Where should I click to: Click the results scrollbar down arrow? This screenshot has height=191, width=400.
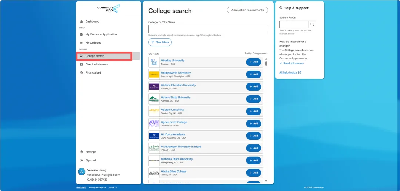point(266,181)
